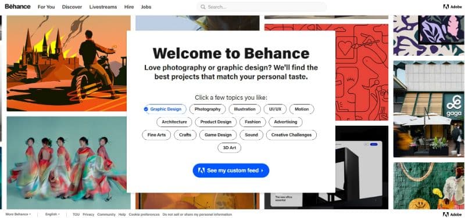The image size is (465, 218).
Task: Open the For You tab
Action: click(x=46, y=7)
